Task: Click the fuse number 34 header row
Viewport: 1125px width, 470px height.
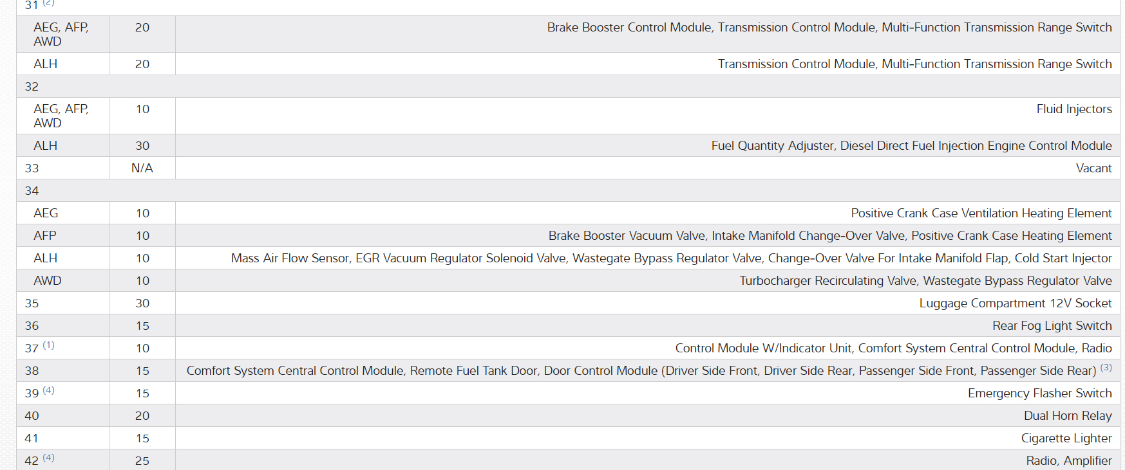Action: tap(32, 191)
